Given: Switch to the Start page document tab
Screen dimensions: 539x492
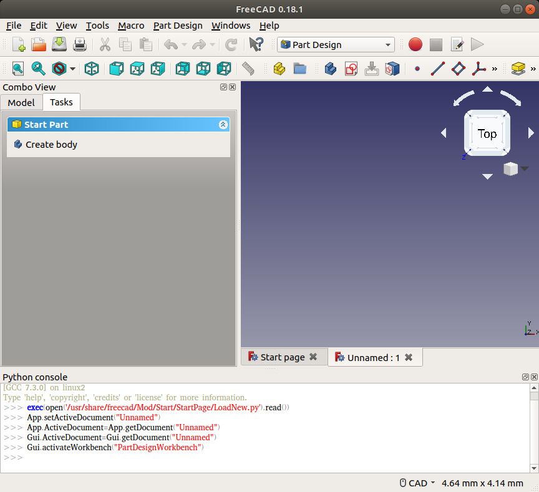Looking at the screenshot, I should [x=283, y=357].
